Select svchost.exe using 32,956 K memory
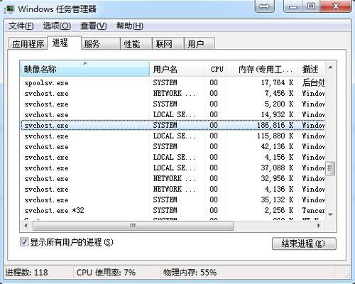The height and width of the screenshot is (284, 355). pyautogui.click(x=173, y=178)
